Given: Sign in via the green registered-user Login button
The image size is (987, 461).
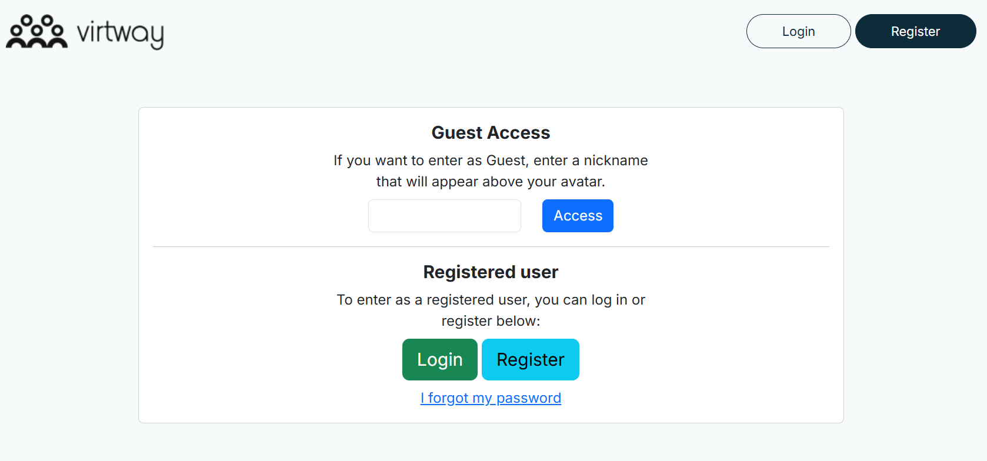Looking at the screenshot, I should 439,359.
